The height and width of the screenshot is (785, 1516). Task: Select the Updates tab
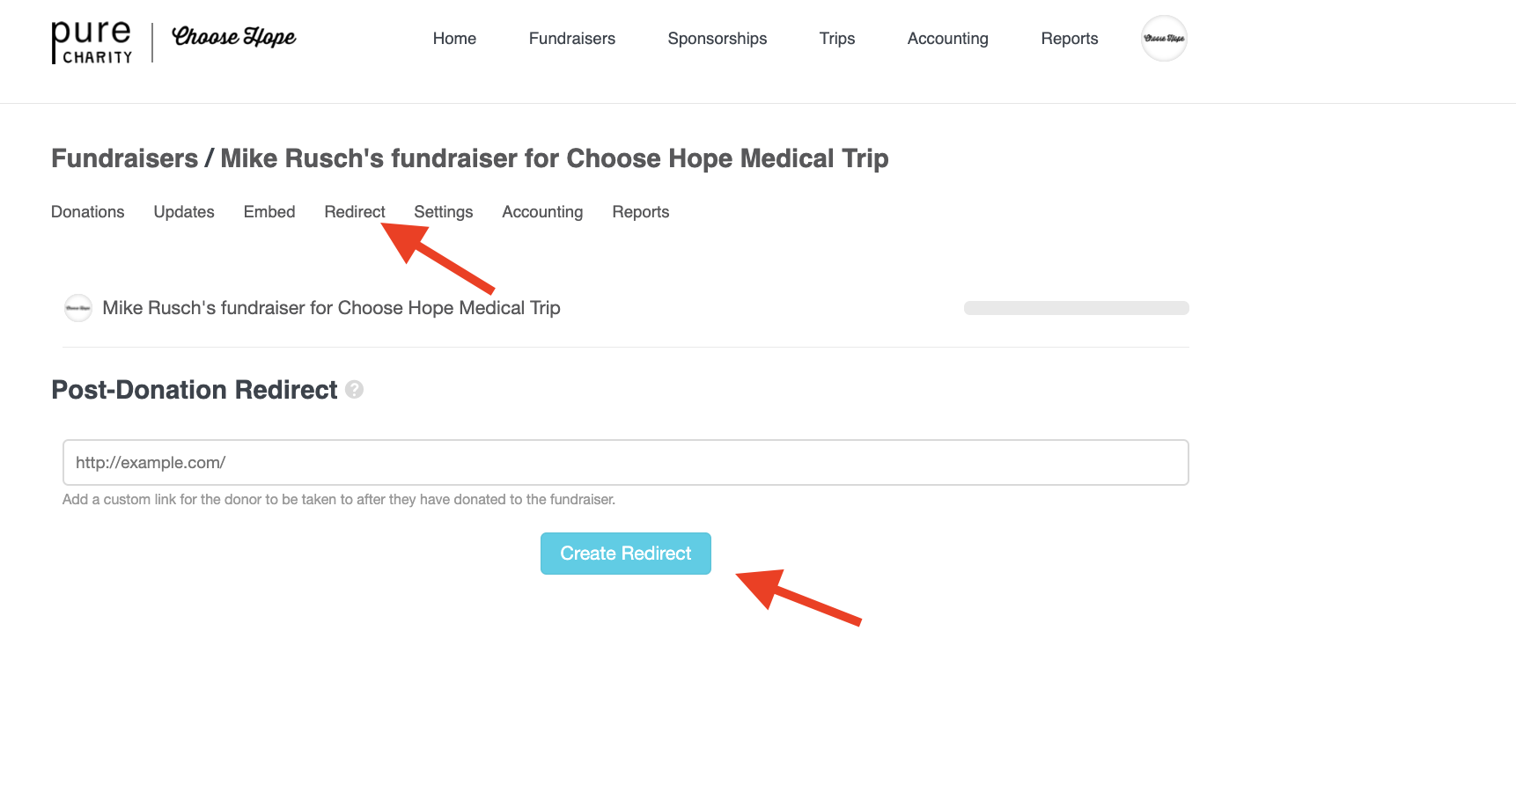[184, 212]
